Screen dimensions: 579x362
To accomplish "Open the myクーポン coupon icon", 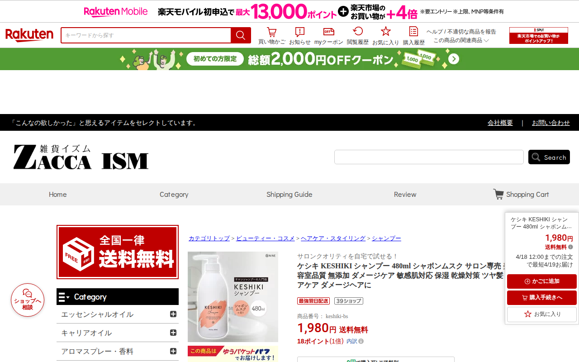I will pos(329,36).
